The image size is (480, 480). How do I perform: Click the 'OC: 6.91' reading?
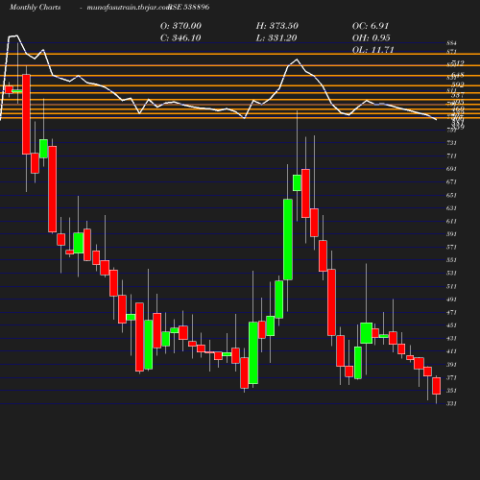[371, 26]
